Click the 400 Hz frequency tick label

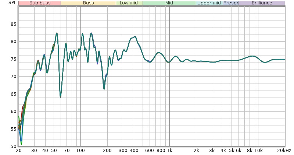[x=134, y=151]
